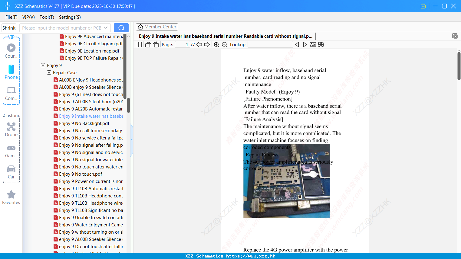Open the Car category
The height and width of the screenshot is (259, 461).
[11, 172]
